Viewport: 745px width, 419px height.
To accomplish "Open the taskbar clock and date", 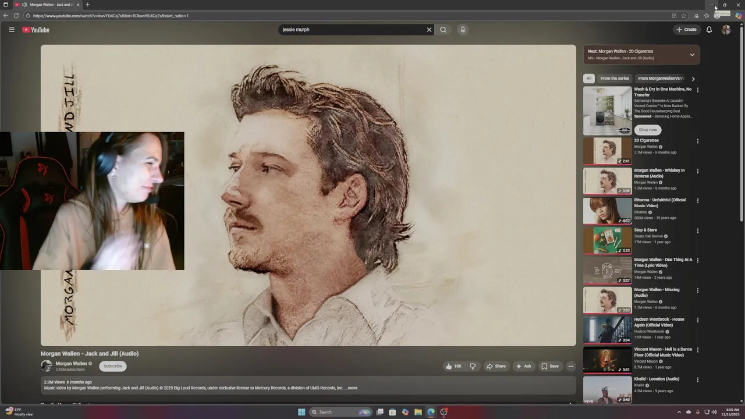I will [730, 412].
